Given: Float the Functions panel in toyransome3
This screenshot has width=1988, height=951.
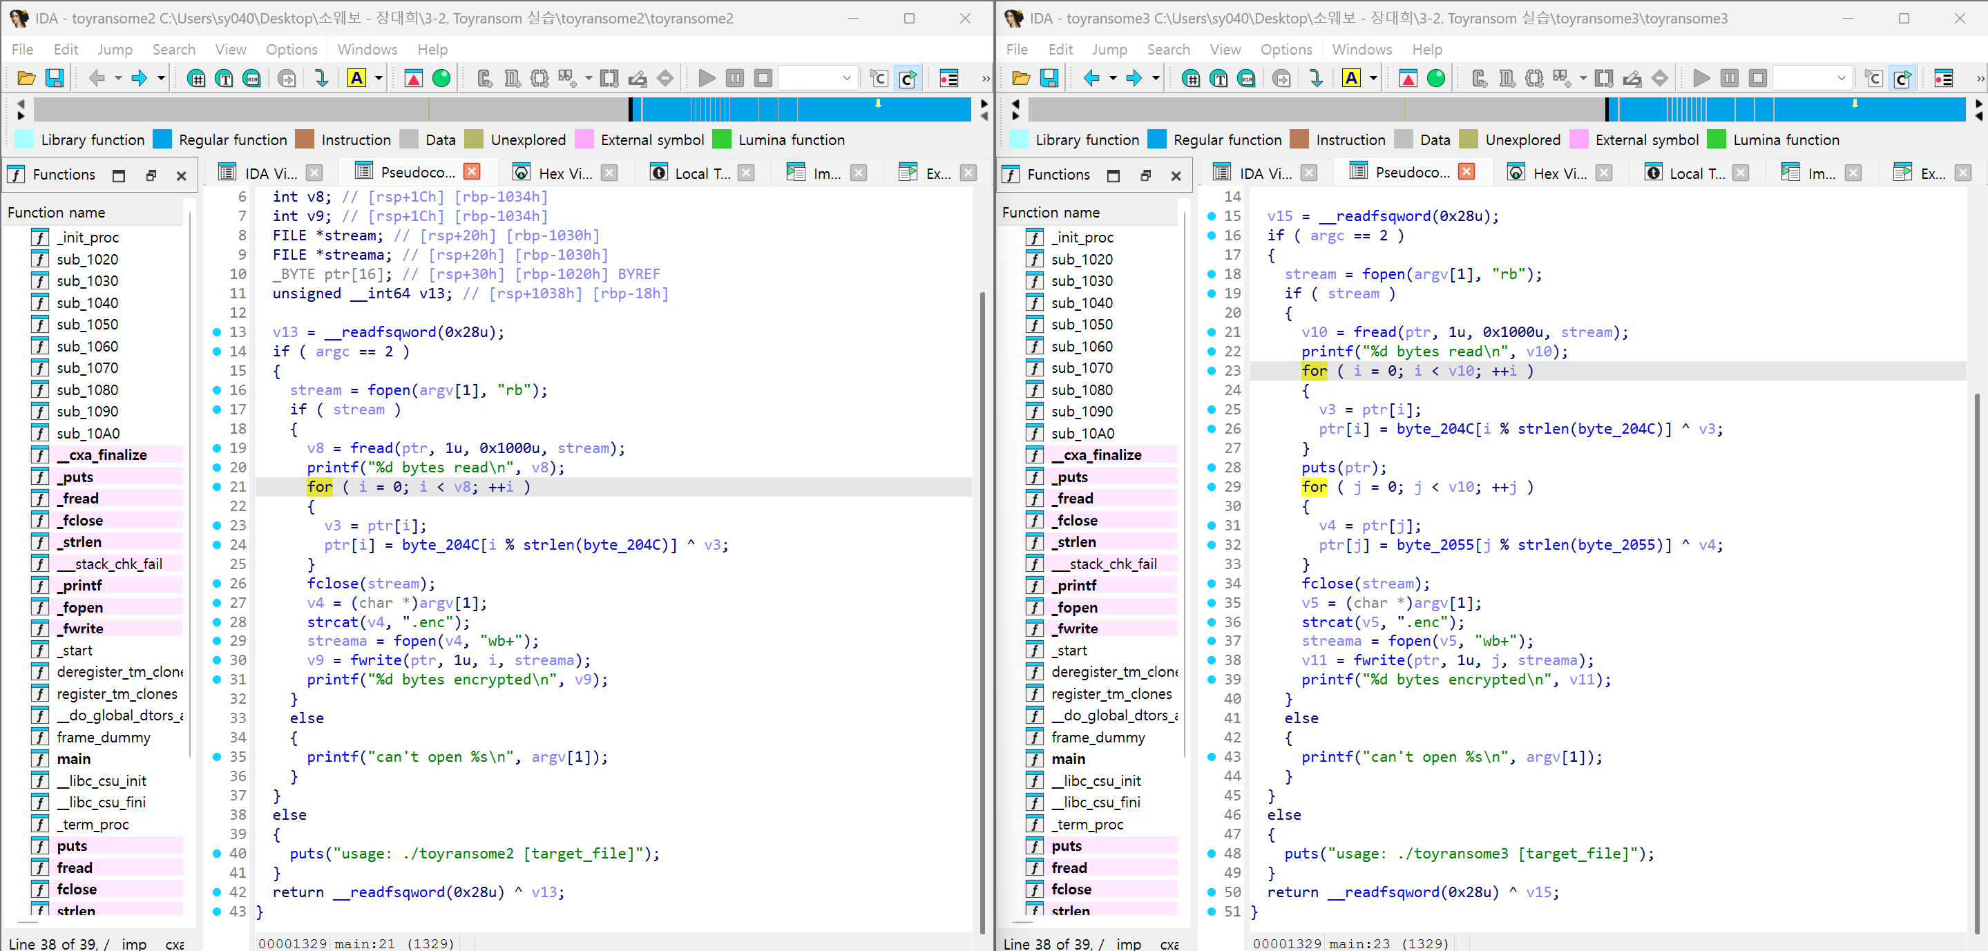Looking at the screenshot, I should click(1146, 175).
